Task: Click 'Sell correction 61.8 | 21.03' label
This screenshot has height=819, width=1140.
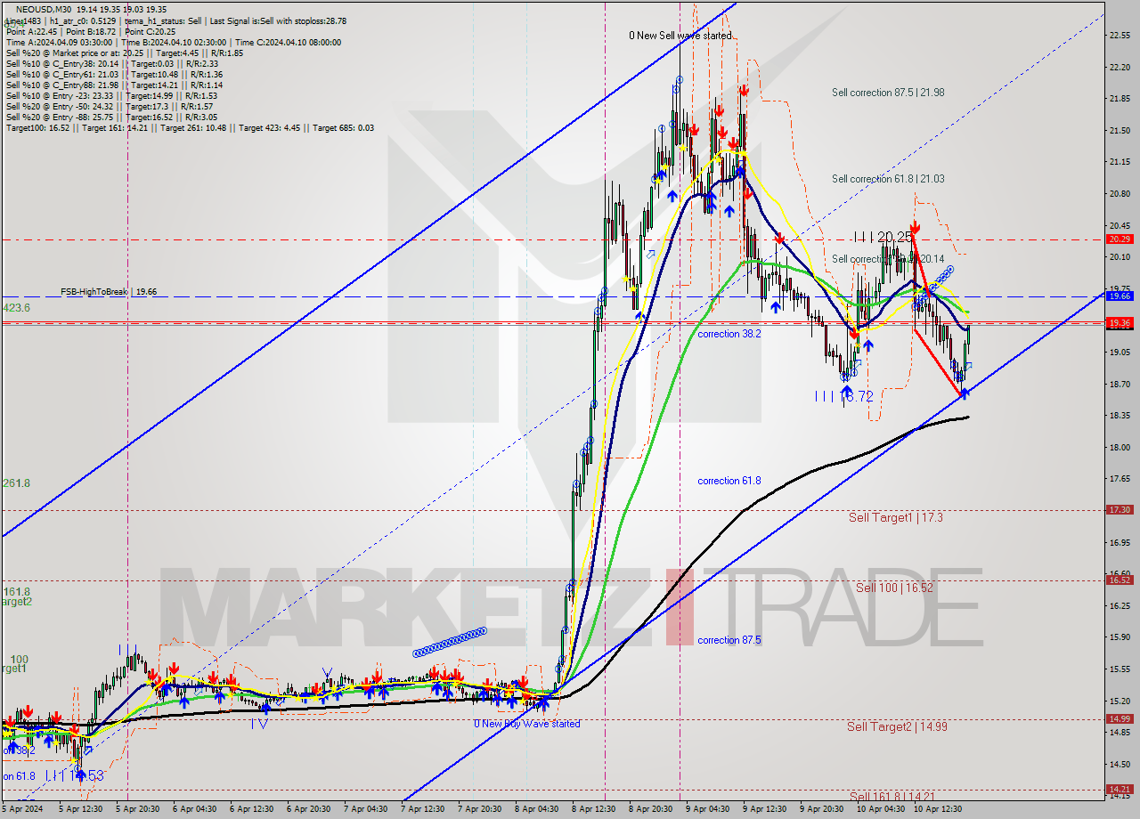Action: point(888,179)
